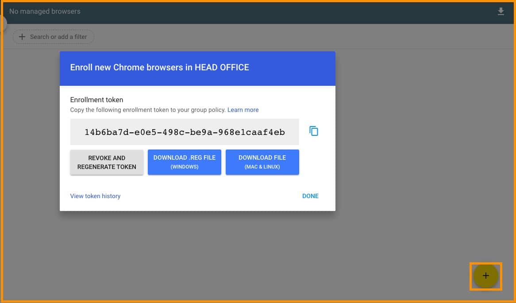Focus the 'Search or add a filter' box

pyautogui.click(x=58, y=37)
